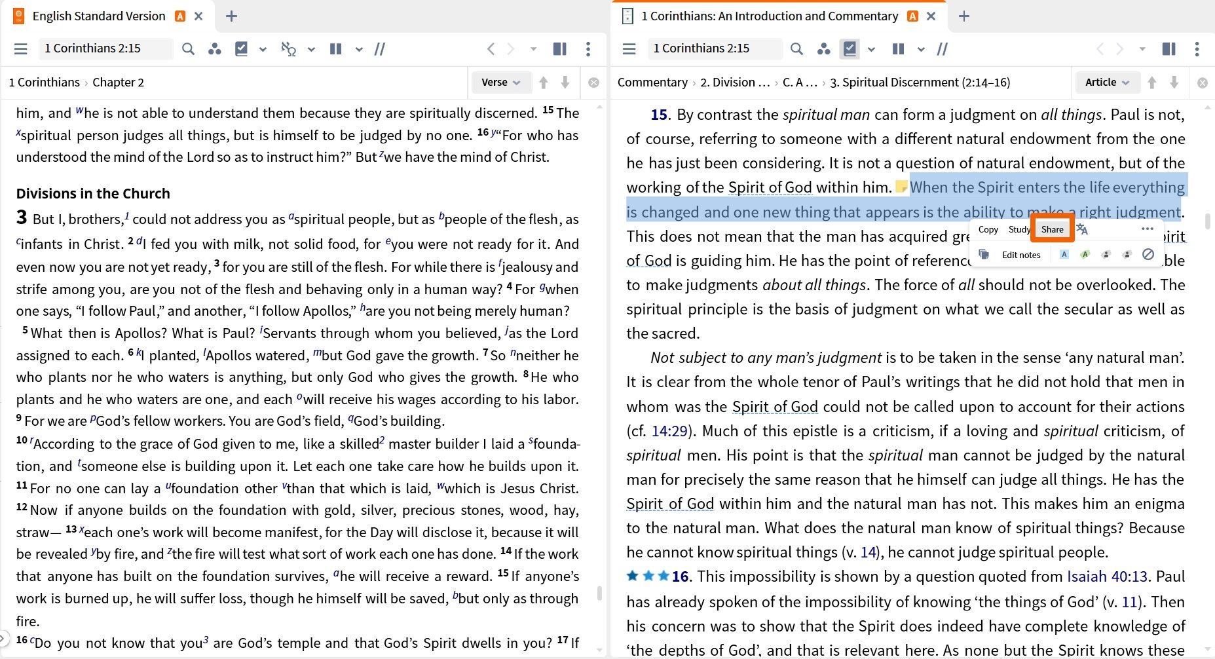Image resolution: width=1215 pixels, height=659 pixels.
Task: Open the ESV panel hamburger menu
Action: [x=21, y=48]
